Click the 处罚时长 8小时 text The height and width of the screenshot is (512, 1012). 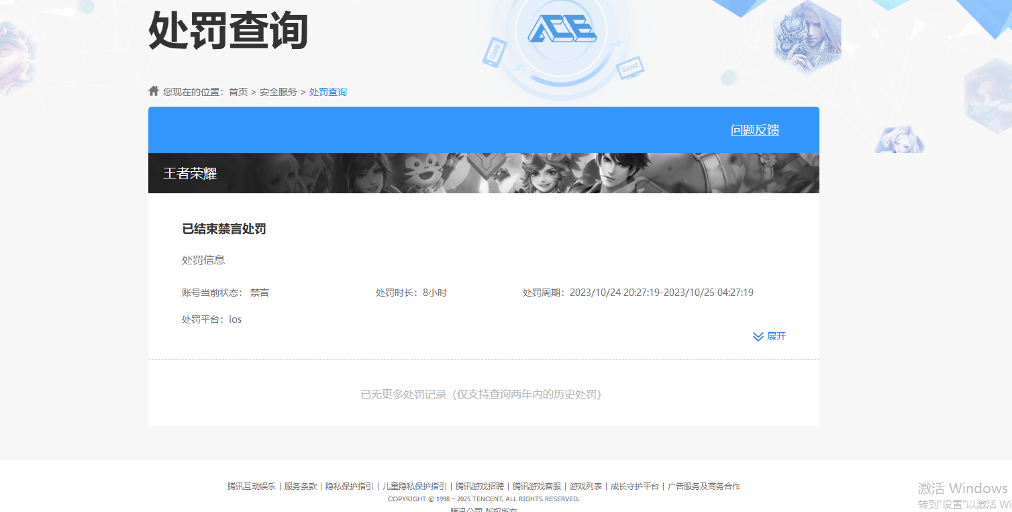coord(411,293)
